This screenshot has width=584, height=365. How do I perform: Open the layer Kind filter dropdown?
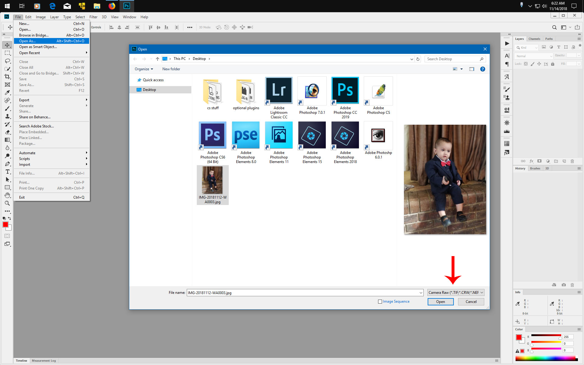click(527, 47)
